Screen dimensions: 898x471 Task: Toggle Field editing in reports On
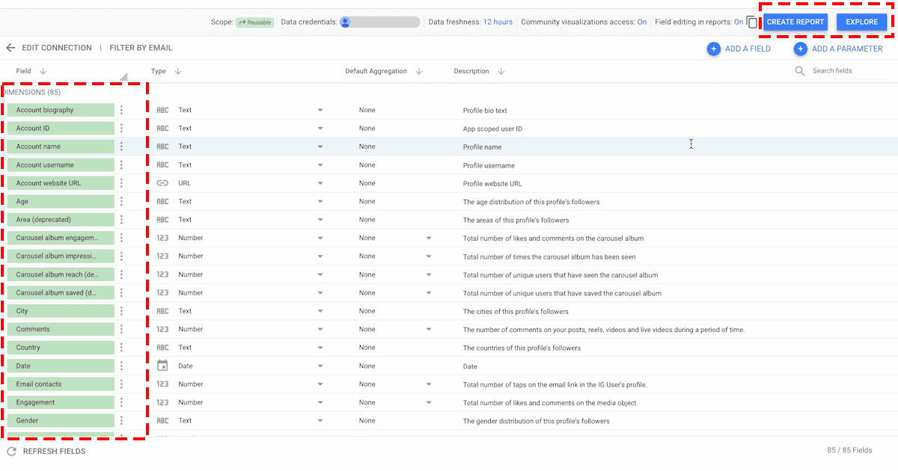click(x=739, y=22)
